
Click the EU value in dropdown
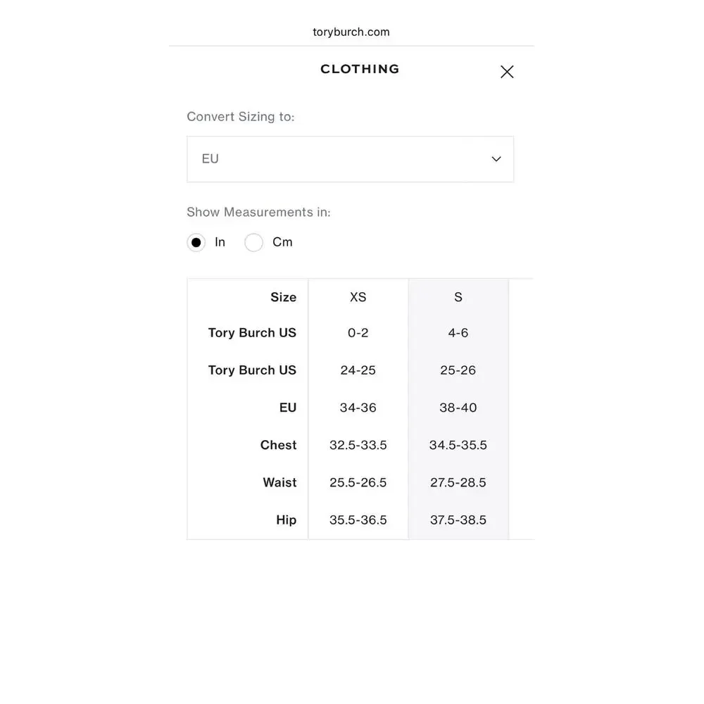coord(210,159)
